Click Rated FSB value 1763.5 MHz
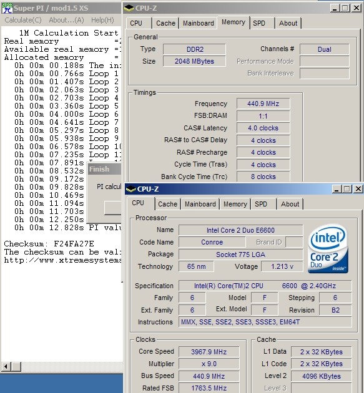This screenshot has width=364, height=393. [x=209, y=388]
